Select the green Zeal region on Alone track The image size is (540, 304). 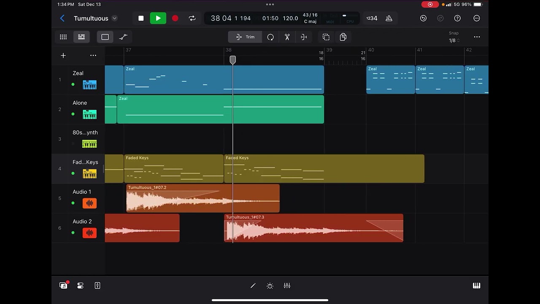point(221,109)
